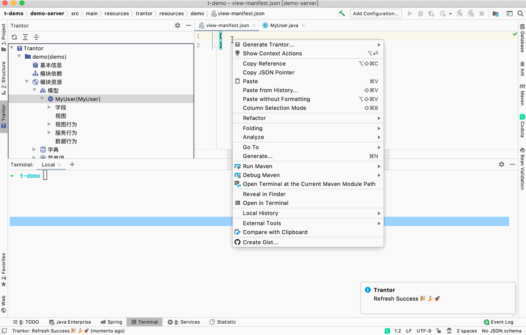
Task: Hide the Trantor panel with minimize icon
Action: click(x=189, y=25)
